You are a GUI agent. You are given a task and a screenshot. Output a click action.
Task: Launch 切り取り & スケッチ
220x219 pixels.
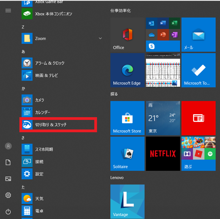[58, 125]
